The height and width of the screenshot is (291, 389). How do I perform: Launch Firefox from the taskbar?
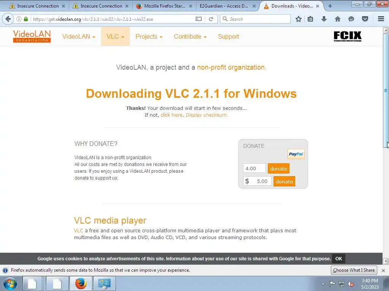81,283
